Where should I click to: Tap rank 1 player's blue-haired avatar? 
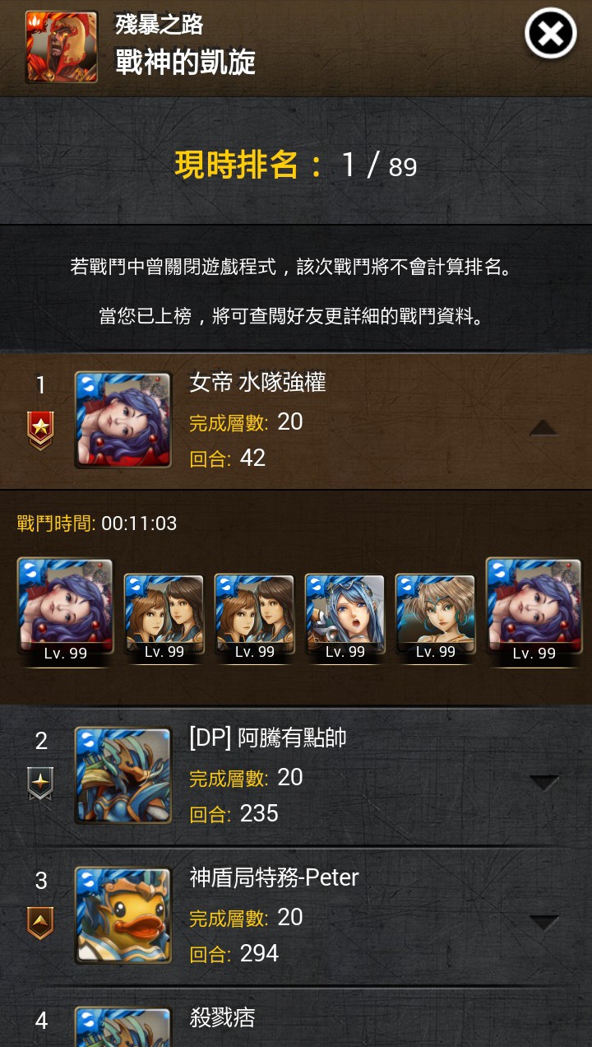tap(123, 420)
